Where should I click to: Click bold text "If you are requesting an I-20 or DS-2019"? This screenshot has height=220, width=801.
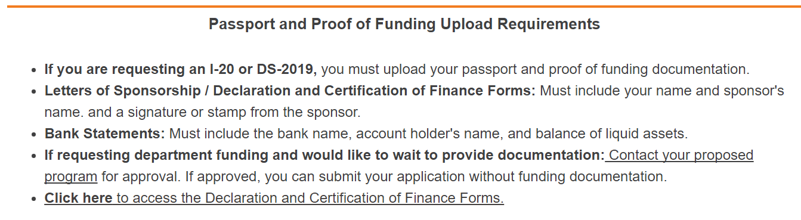click(180, 69)
